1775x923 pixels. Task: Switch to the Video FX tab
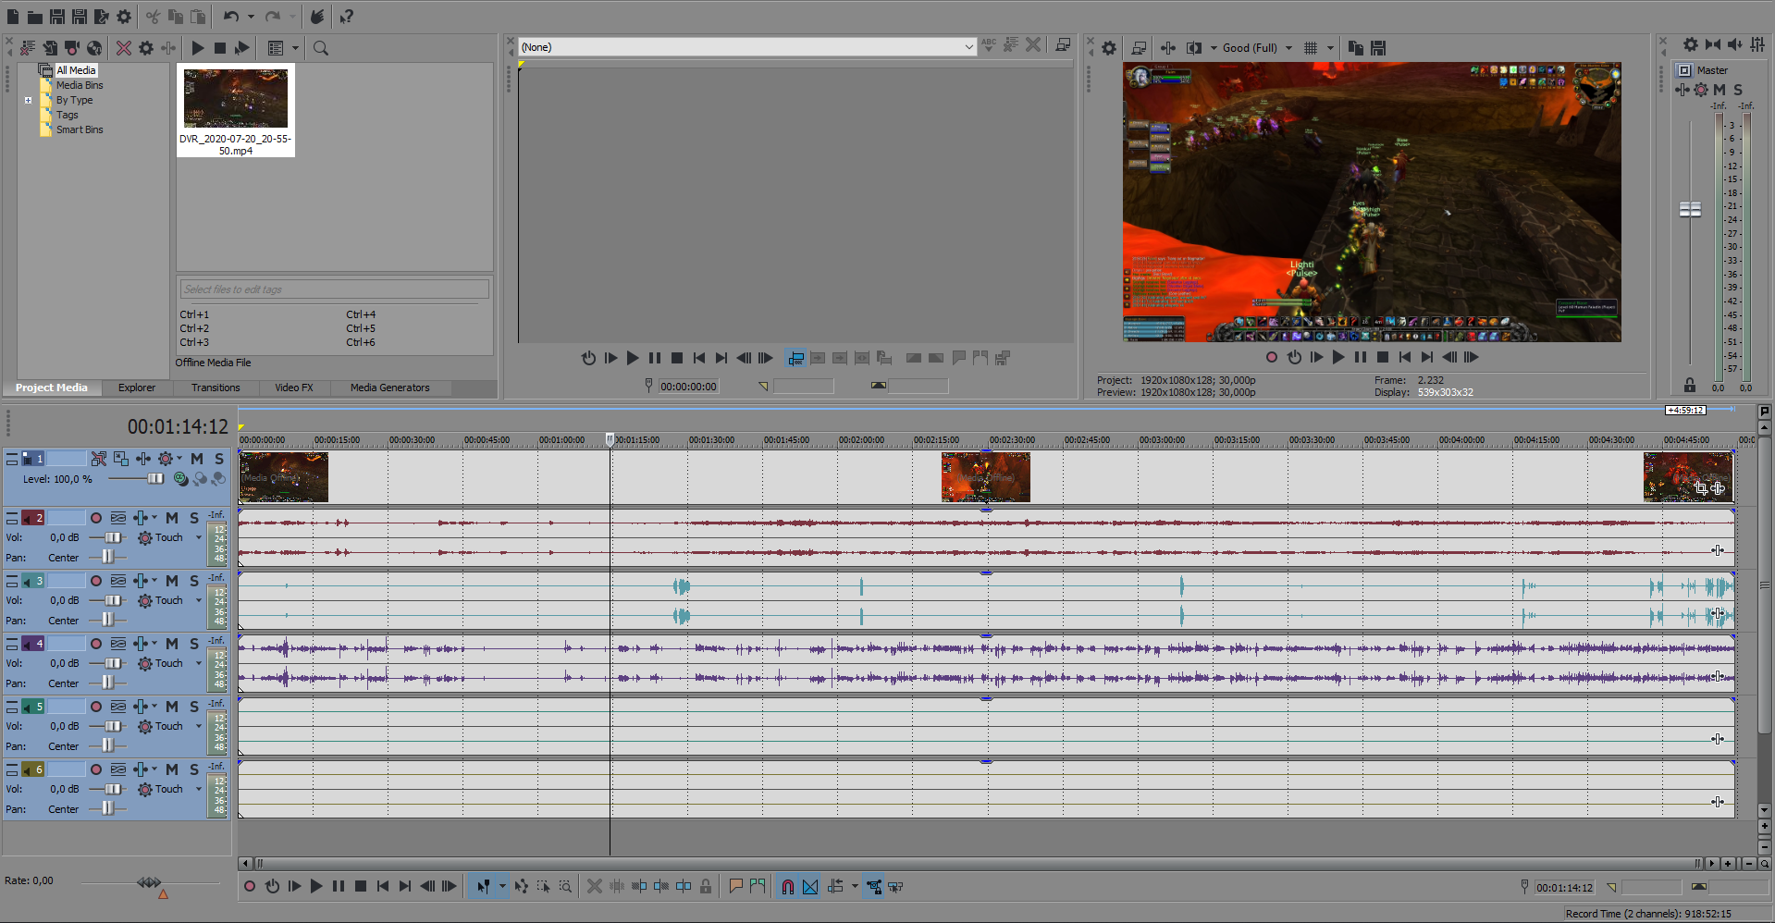(x=294, y=388)
